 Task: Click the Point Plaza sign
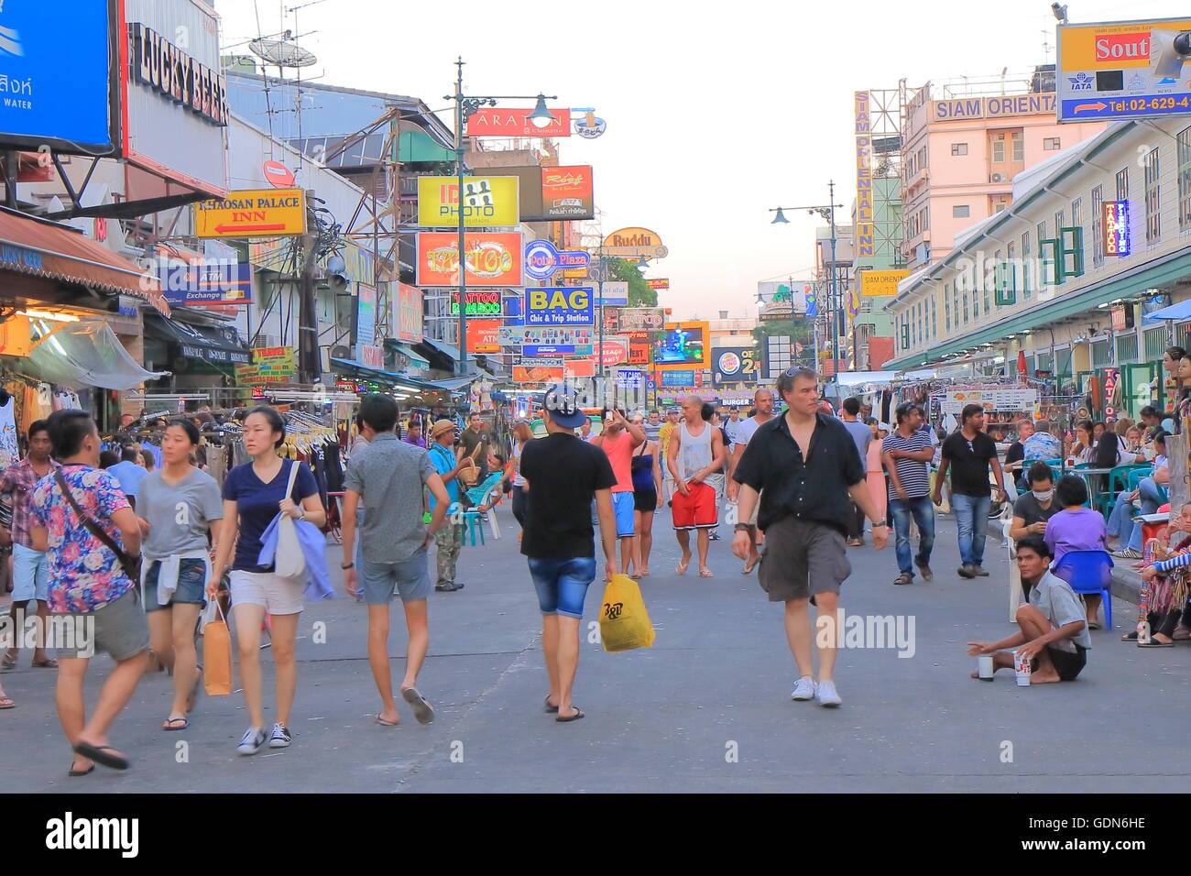(556, 260)
